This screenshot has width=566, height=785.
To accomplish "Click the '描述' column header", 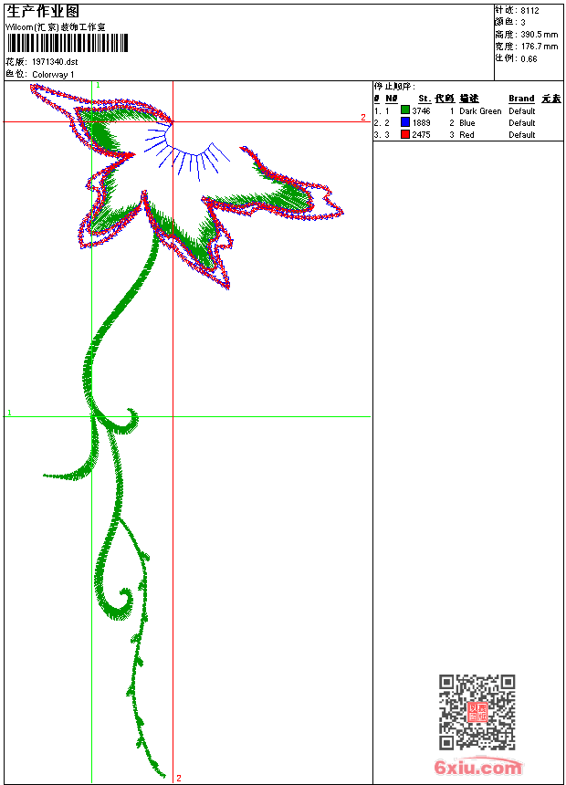I will [x=469, y=99].
